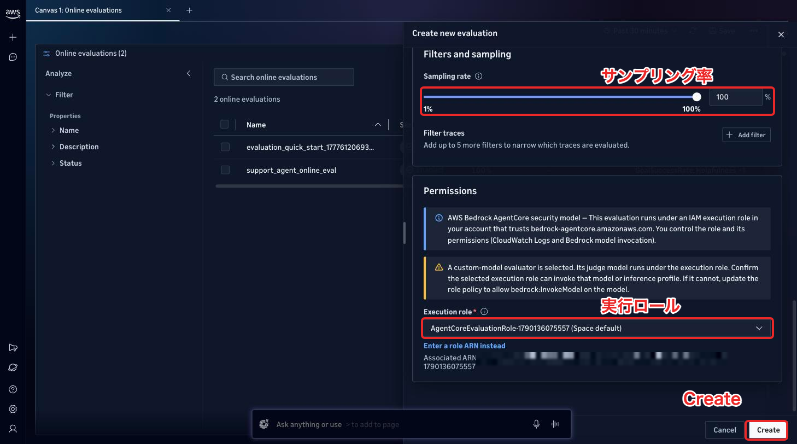
Task: Click the plus icon in the left sidebar
Action: (13, 37)
